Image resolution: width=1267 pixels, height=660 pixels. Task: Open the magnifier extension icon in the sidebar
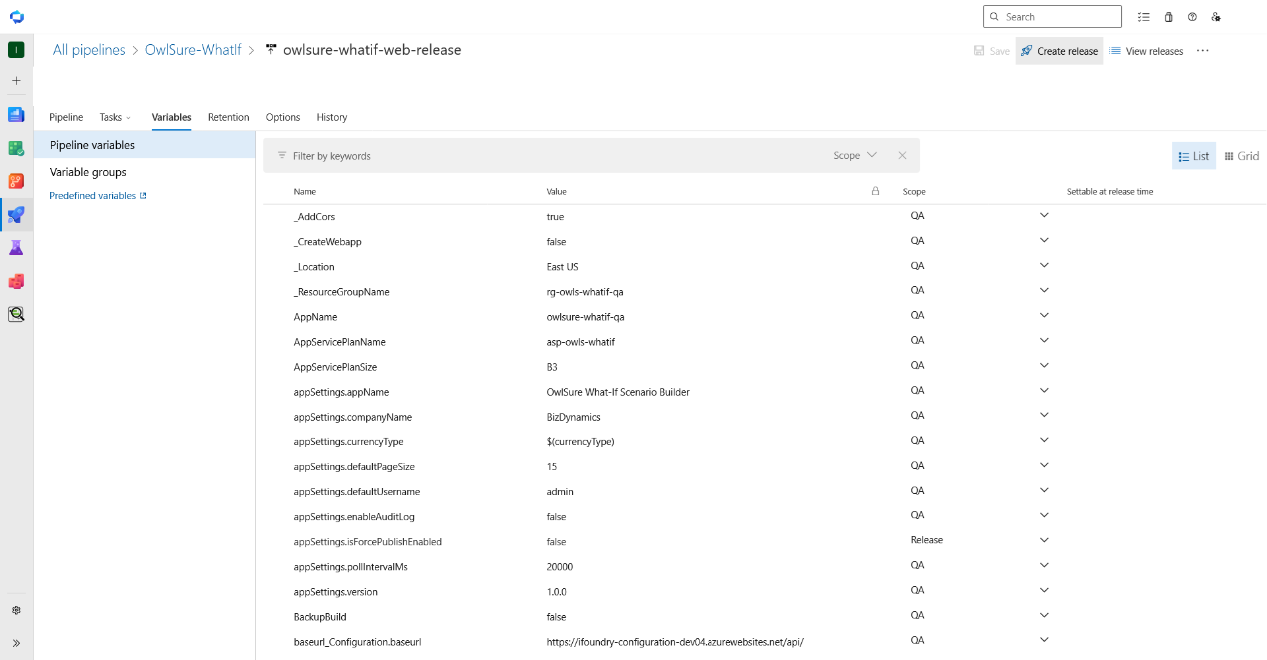point(16,314)
